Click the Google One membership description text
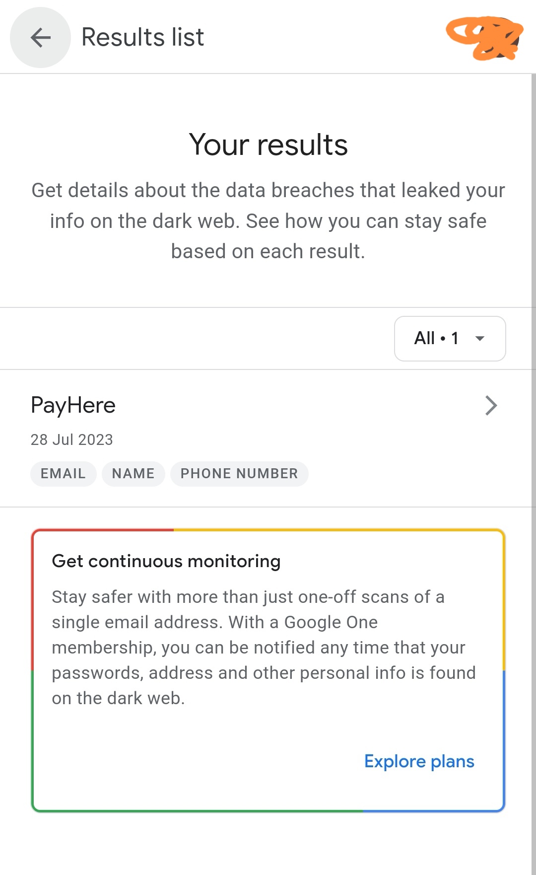Viewport: 536px width, 875px height. click(x=264, y=647)
